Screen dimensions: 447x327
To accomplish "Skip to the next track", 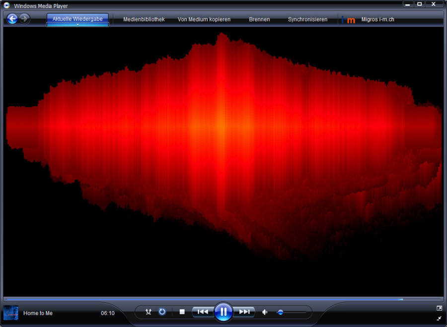I will pos(244,312).
